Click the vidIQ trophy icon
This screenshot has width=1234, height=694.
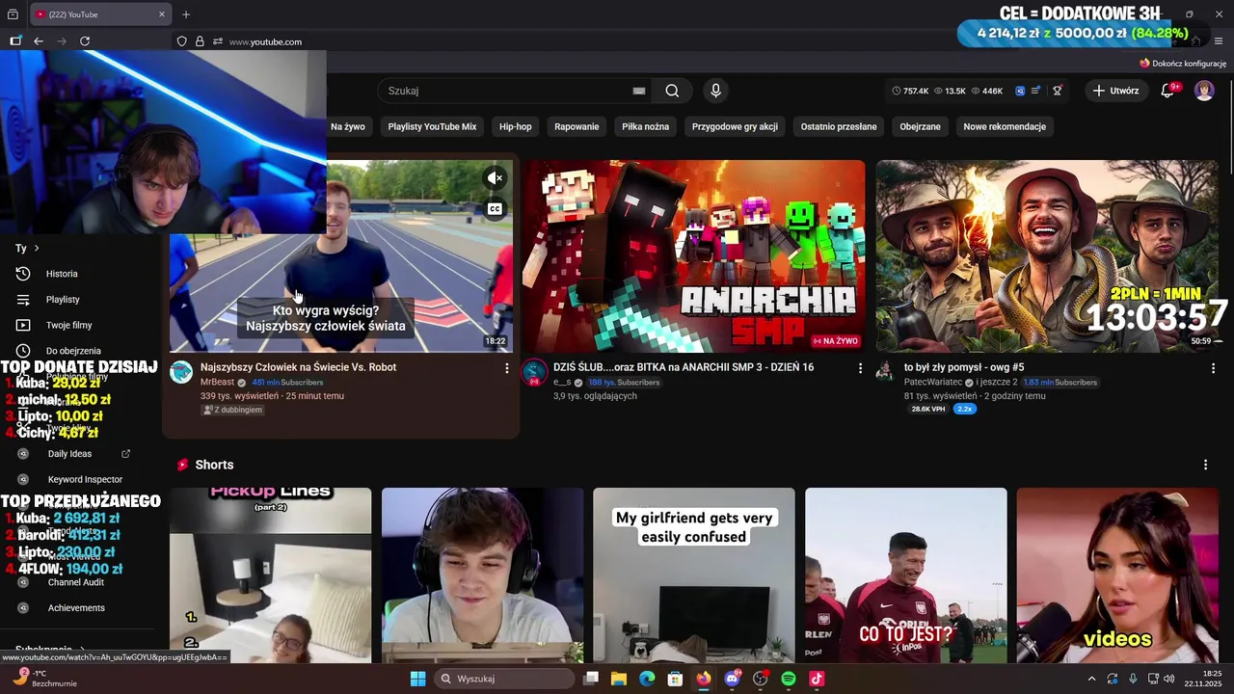click(x=1057, y=91)
